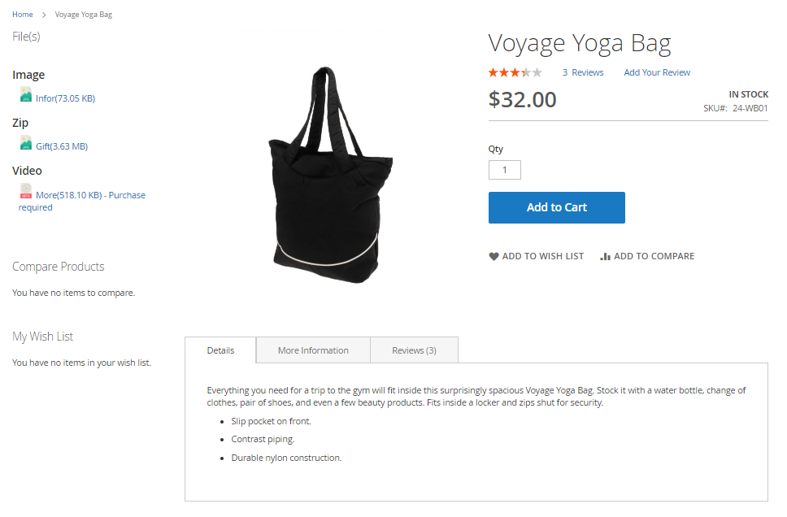Download the Infor(73.05 KB) file link
Screen dimensions: 787x517
pos(65,98)
